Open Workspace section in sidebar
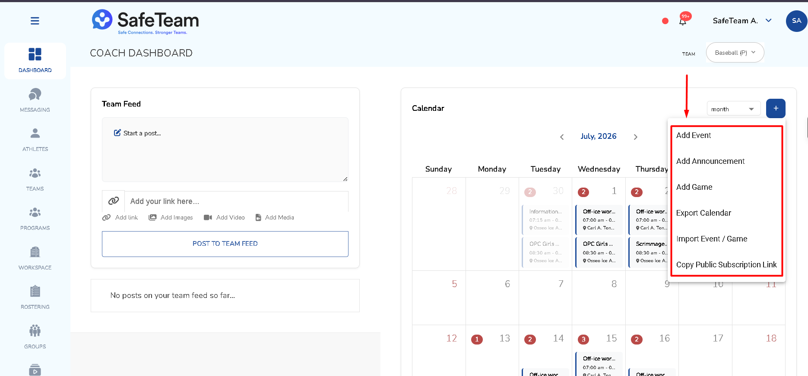 tap(35, 258)
